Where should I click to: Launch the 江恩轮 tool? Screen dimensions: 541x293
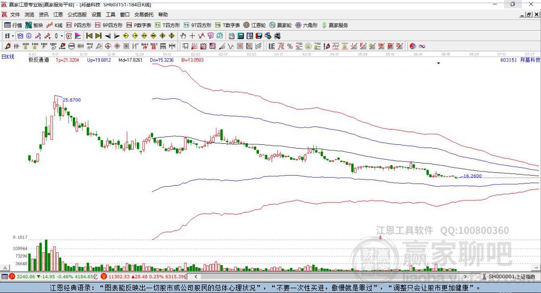coord(255,25)
